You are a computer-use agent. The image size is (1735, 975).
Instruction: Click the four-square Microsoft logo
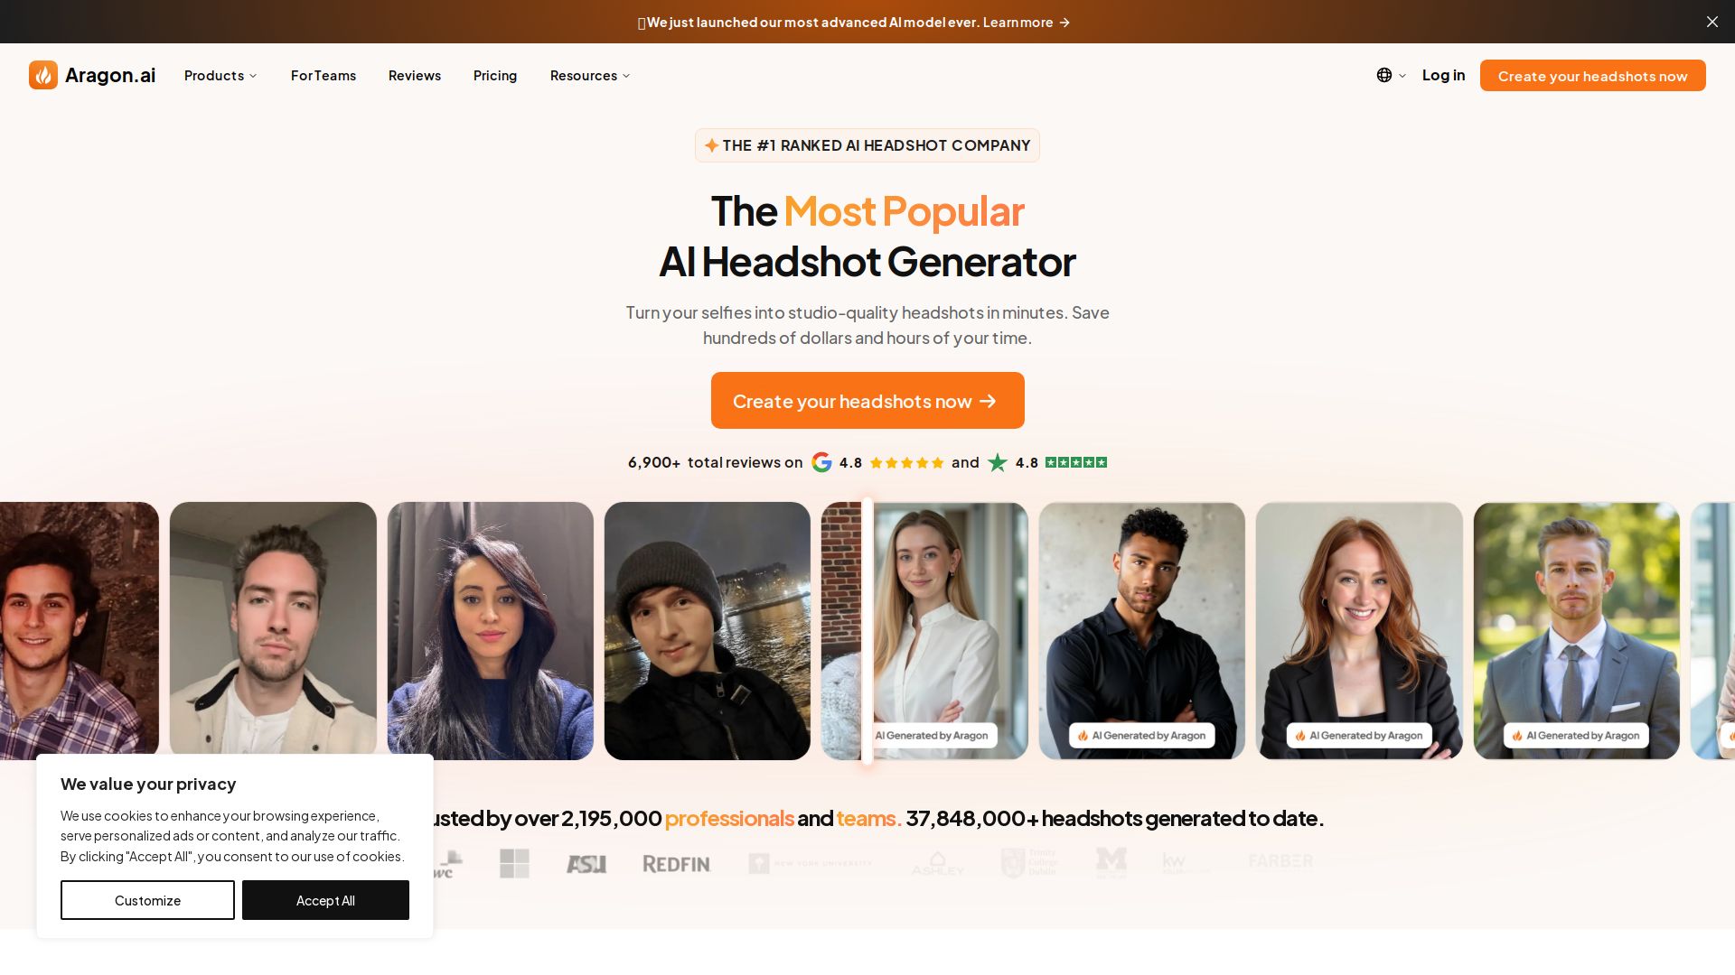click(514, 863)
